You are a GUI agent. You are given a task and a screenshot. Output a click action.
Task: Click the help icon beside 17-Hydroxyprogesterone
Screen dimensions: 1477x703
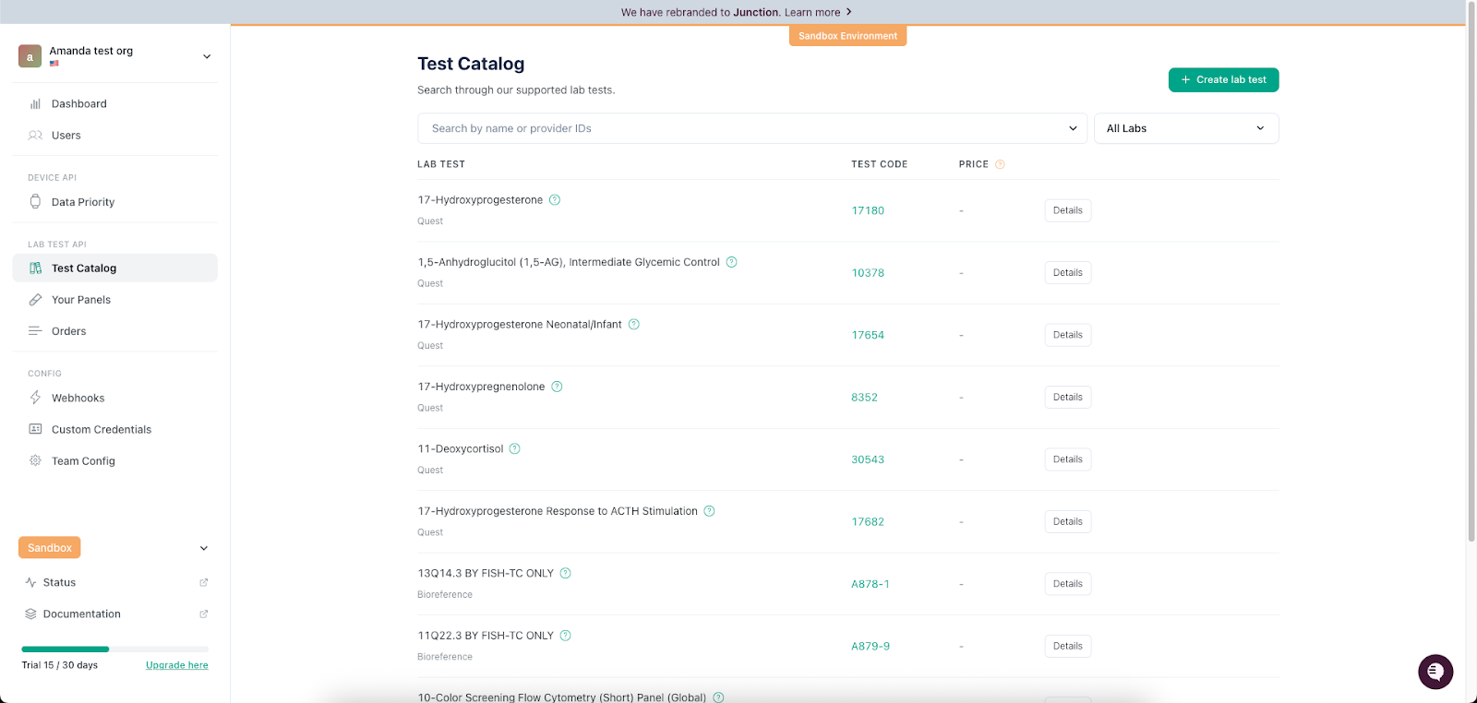(x=555, y=200)
